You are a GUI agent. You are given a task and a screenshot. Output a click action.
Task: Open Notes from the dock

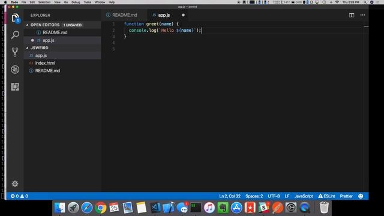pyautogui.click(x=141, y=208)
